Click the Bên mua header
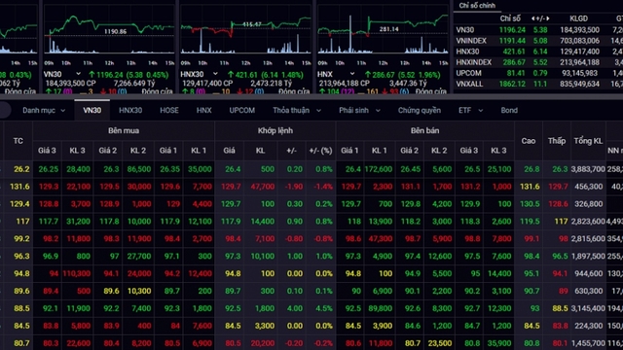Viewport: 623px width, 350px height. point(124,130)
